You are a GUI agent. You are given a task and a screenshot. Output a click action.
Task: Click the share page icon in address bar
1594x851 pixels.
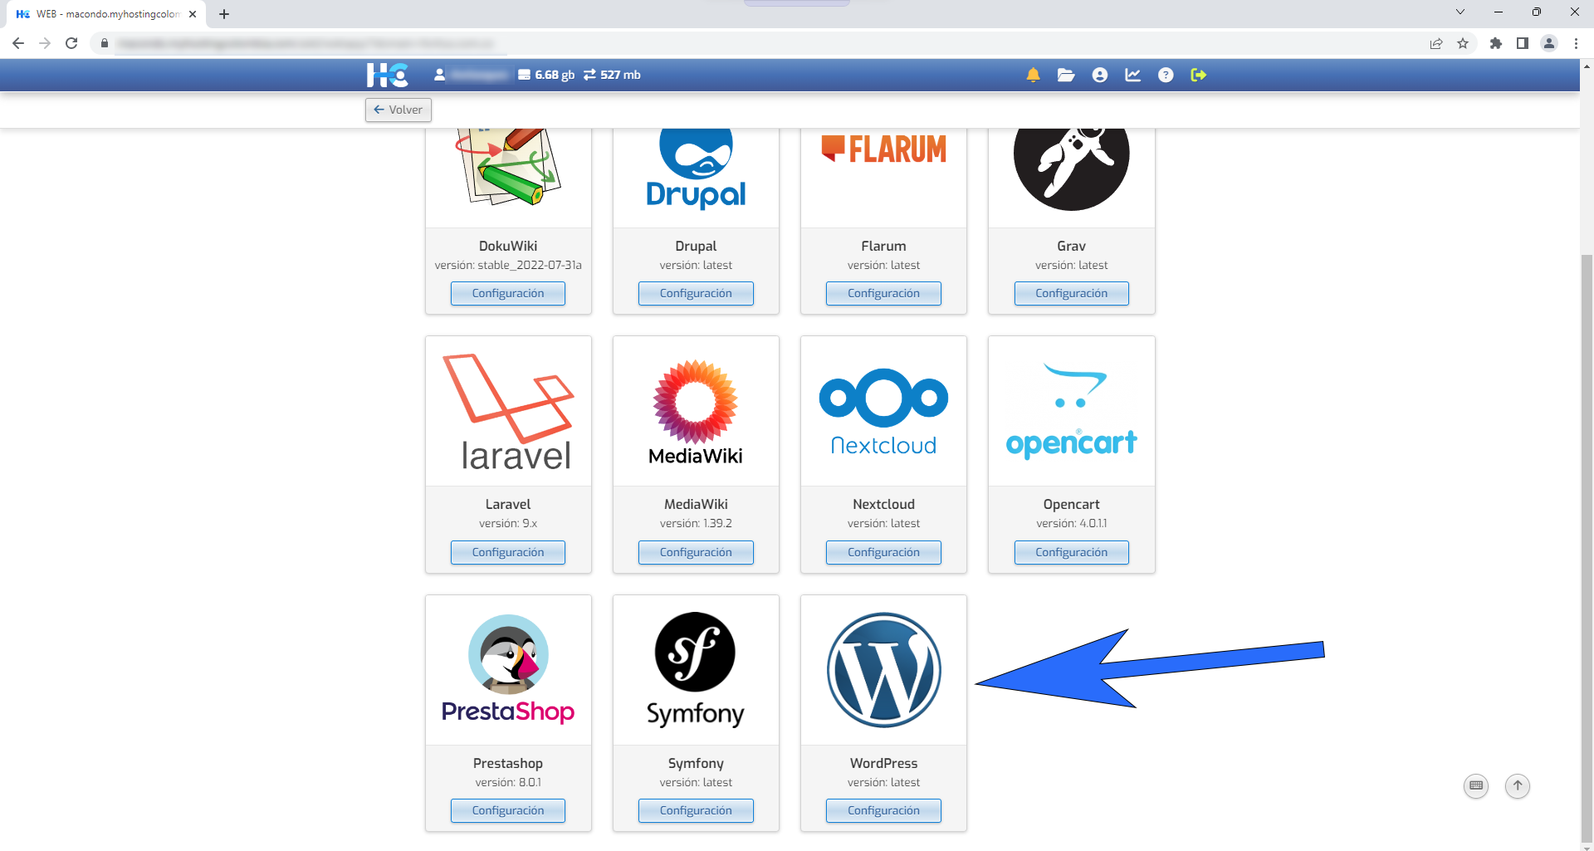pos(1436,43)
